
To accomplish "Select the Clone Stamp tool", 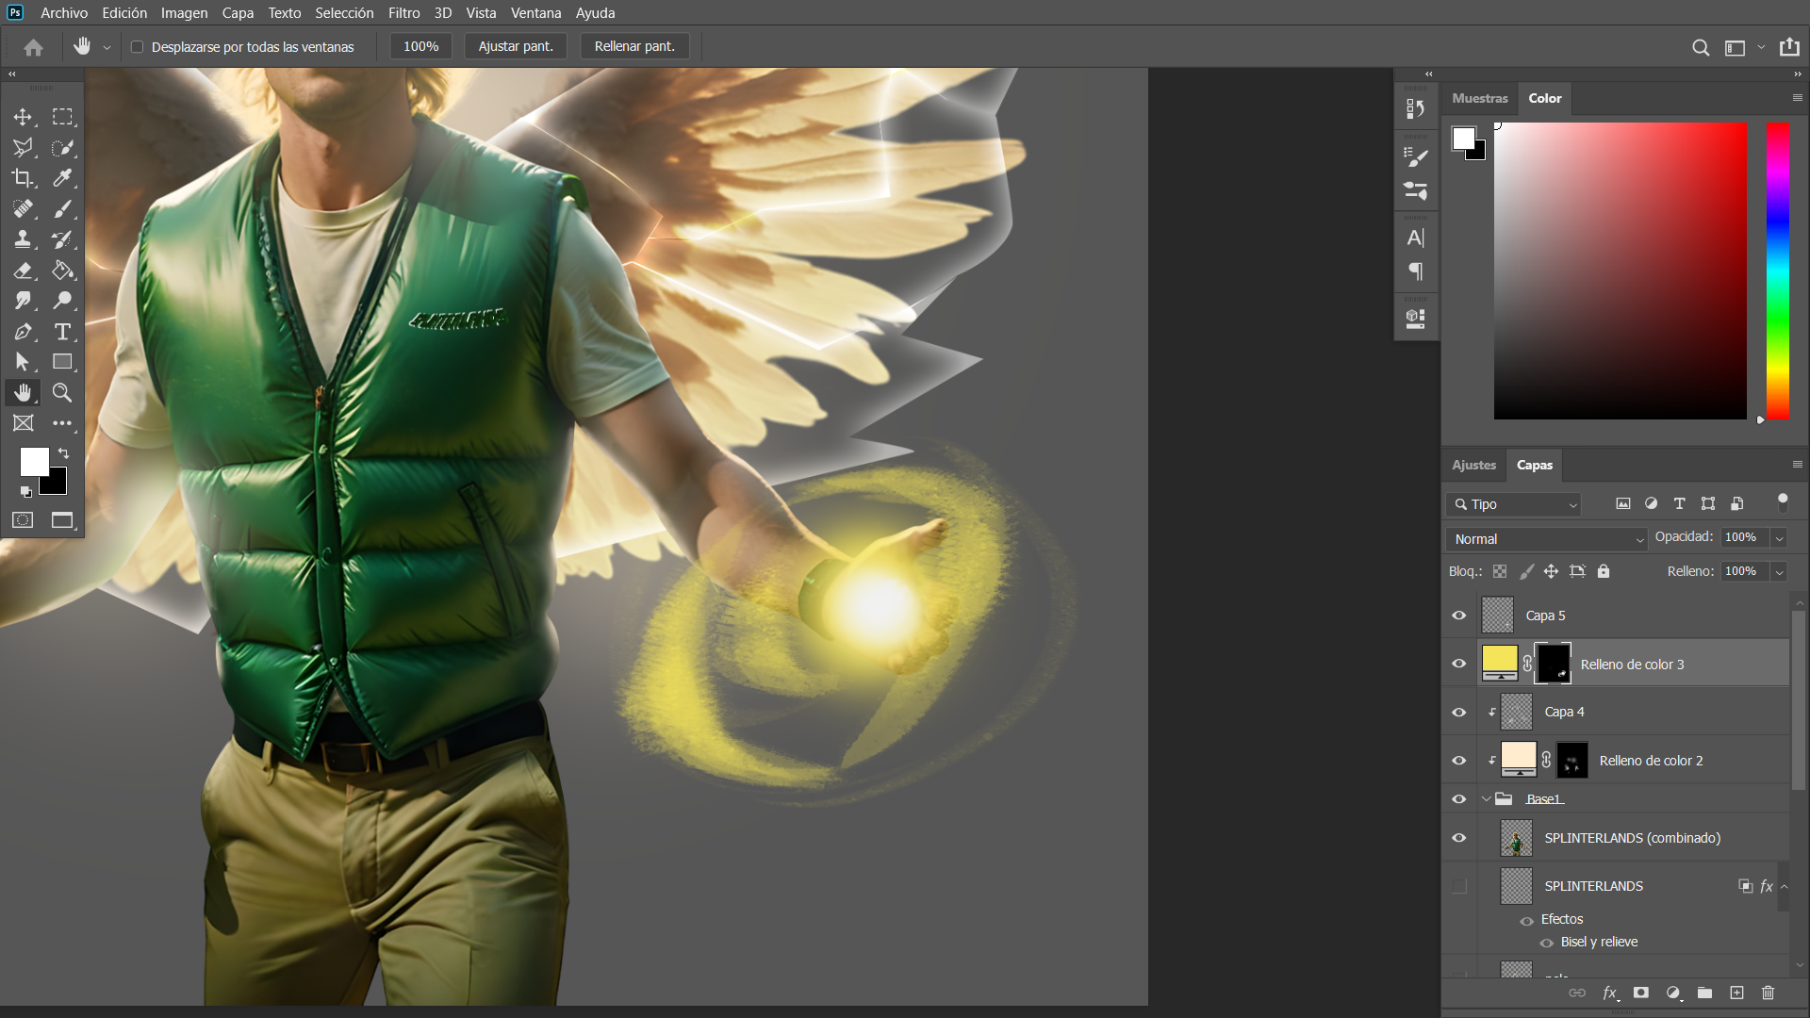I will click(23, 239).
